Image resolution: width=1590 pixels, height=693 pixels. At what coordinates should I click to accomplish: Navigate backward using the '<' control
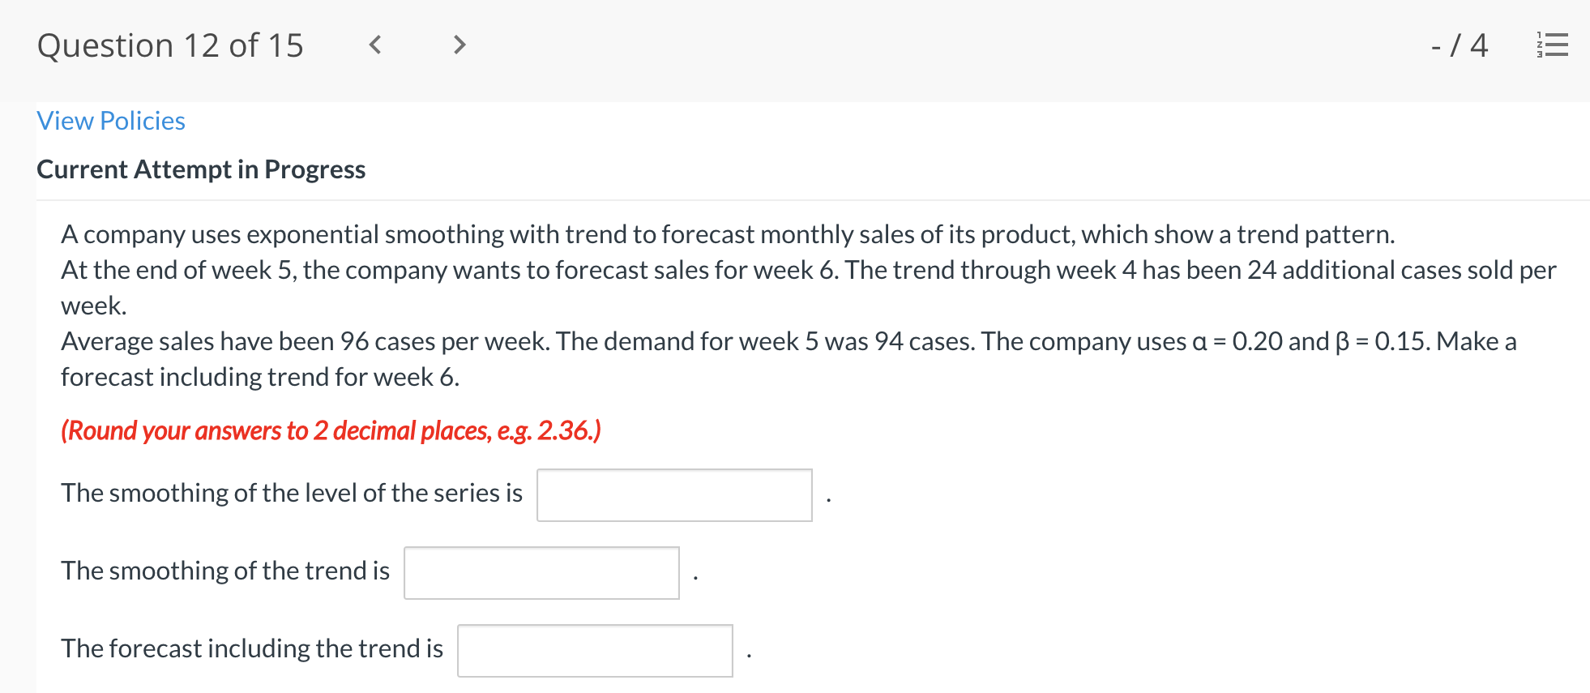tap(375, 46)
